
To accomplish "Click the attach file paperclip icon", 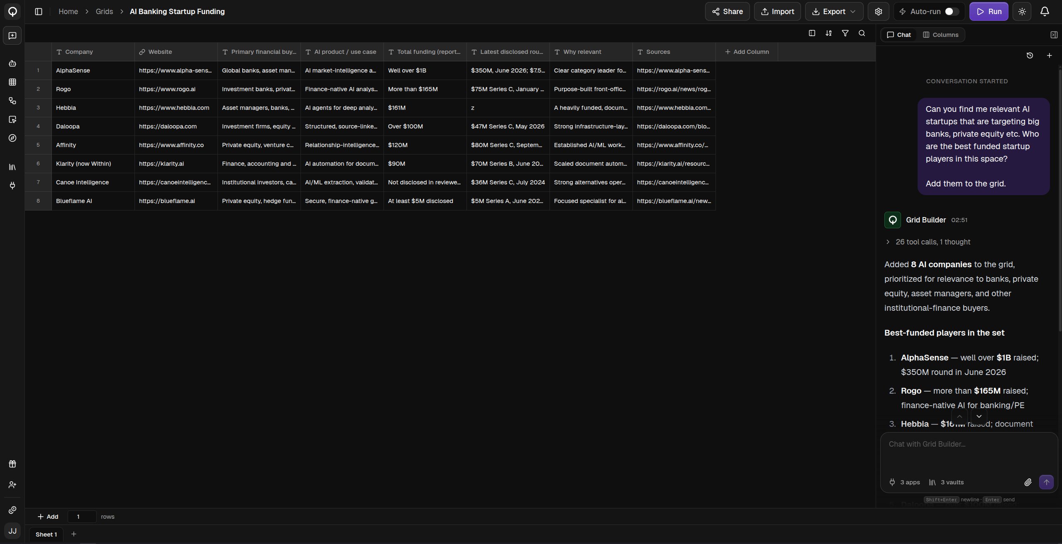I will point(1028,482).
